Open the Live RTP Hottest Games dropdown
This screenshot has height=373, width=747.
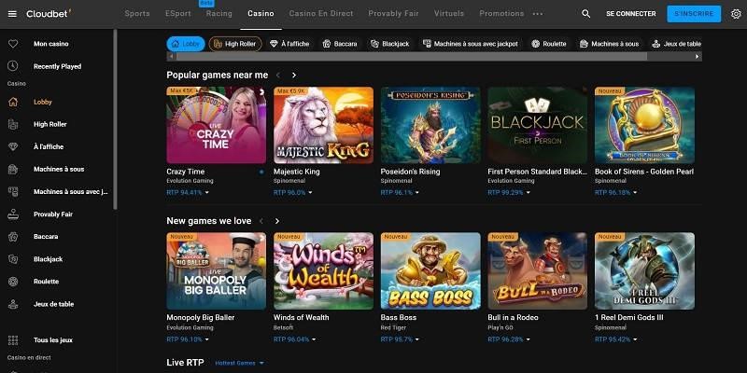pos(239,363)
